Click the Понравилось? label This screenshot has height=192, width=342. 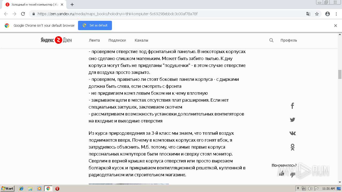(284, 165)
